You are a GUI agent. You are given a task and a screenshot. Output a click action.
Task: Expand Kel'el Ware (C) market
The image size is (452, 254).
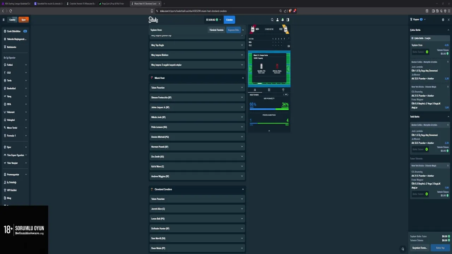click(x=197, y=167)
